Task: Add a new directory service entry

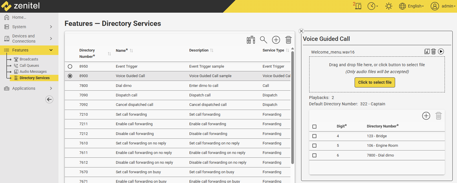Action: tap(276, 40)
